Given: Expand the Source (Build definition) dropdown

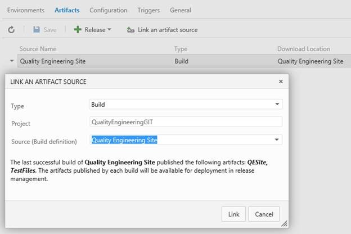Looking at the screenshot, I should point(277,139).
